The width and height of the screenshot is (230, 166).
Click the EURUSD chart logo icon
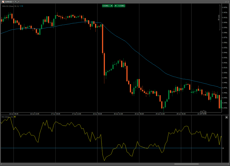click(x=3, y=2)
